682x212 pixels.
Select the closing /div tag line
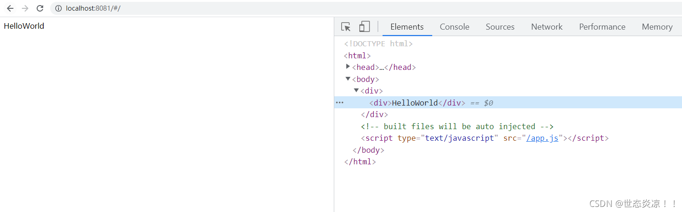point(374,114)
